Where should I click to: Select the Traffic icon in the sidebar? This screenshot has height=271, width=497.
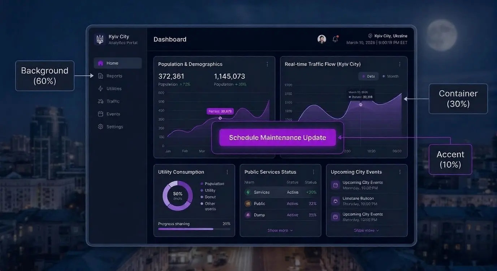[x=100, y=101]
